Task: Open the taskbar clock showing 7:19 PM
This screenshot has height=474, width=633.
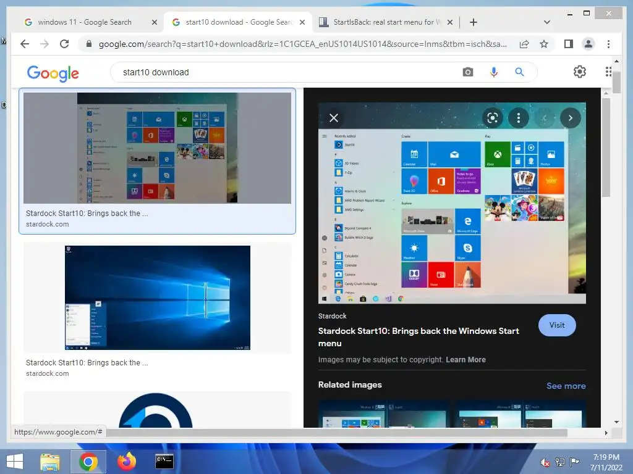Action: pos(606,462)
